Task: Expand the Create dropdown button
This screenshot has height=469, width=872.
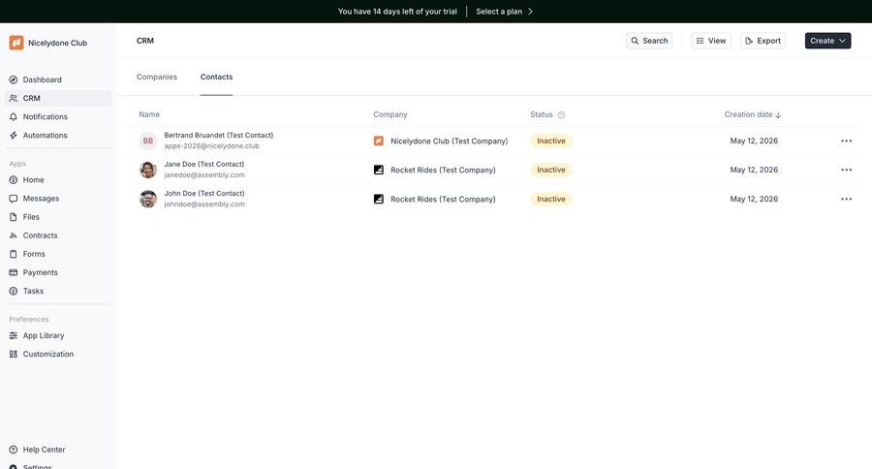Action: click(827, 41)
